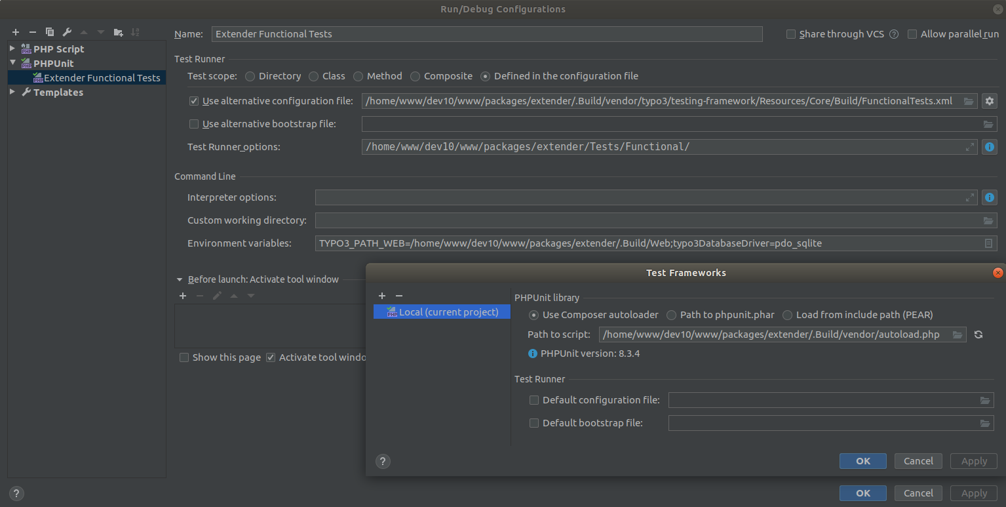Copy the current configuration
The height and width of the screenshot is (507, 1006).
(50, 31)
